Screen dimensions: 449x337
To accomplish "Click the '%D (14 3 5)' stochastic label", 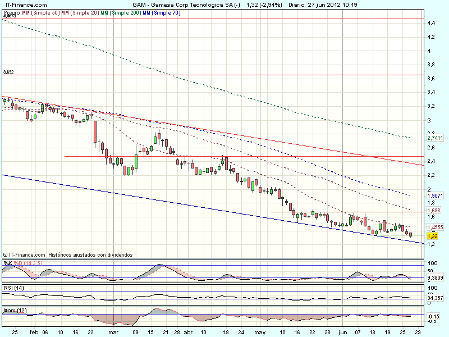I will click(x=28, y=263).
